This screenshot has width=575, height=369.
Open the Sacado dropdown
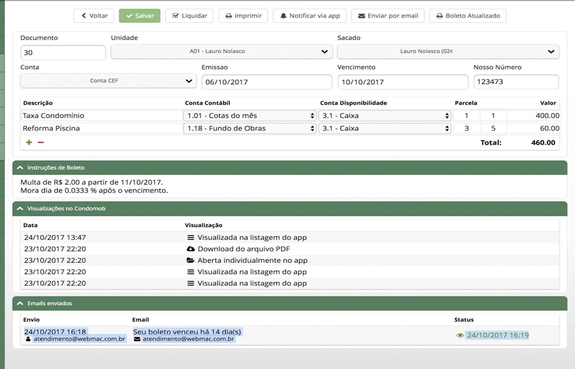pos(448,52)
